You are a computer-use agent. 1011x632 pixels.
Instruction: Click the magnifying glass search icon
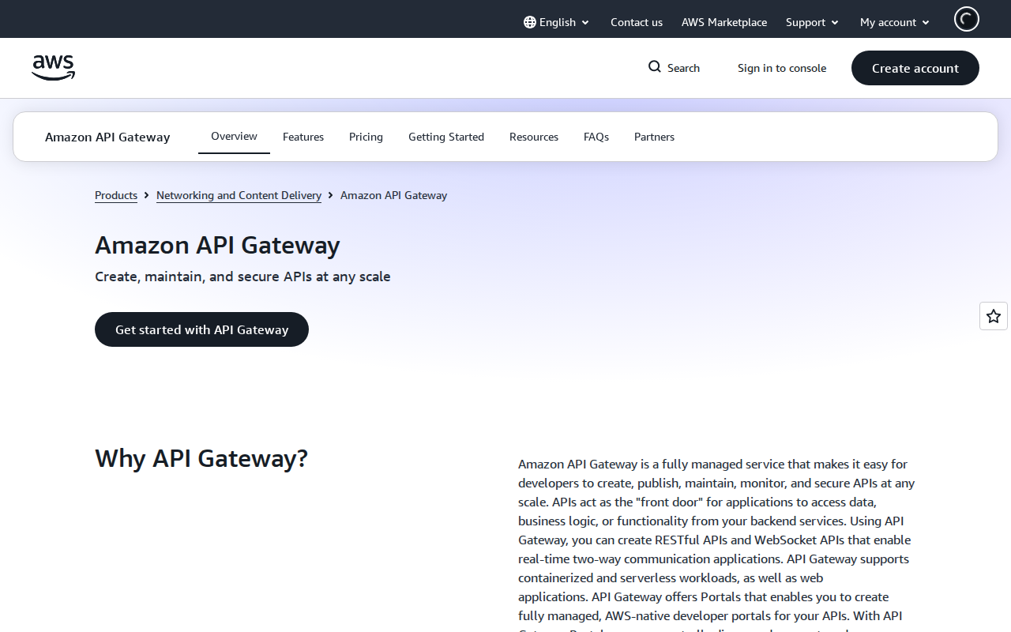point(655,67)
